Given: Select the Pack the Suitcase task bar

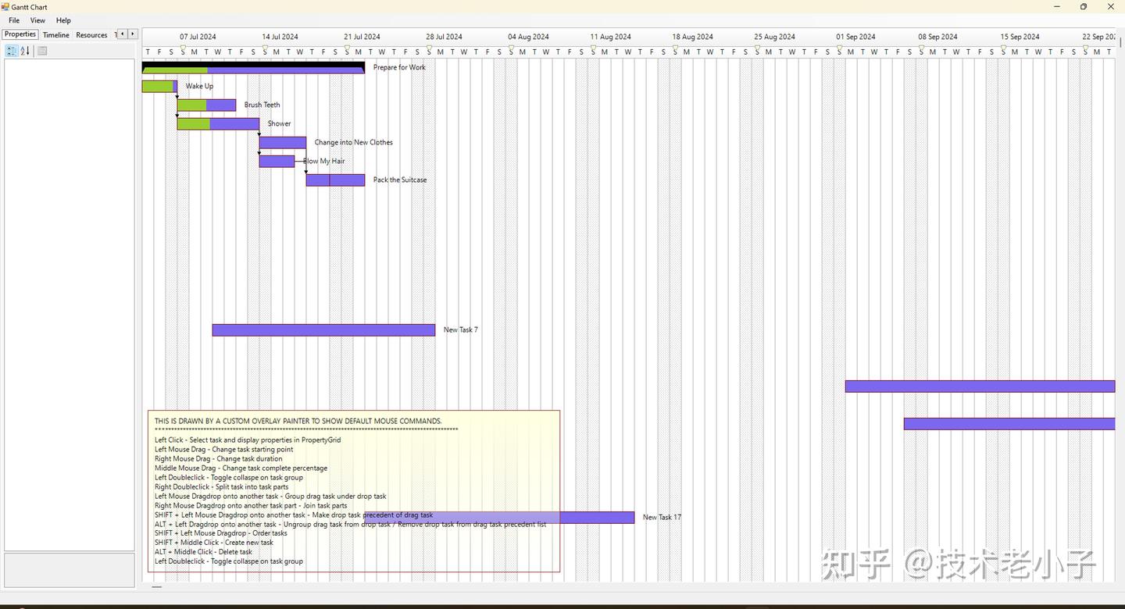Looking at the screenshot, I should [x=334, y=180].
